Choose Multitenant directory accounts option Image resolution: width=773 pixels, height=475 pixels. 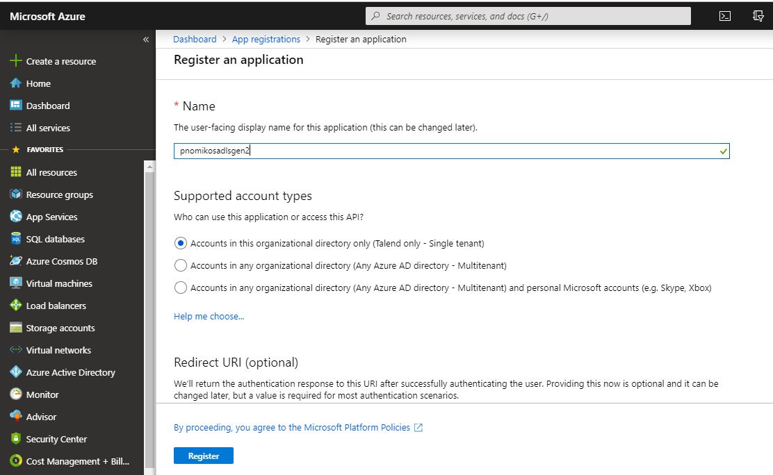click(181, 265)
